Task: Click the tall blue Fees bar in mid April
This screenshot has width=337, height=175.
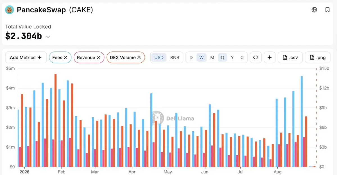Action: pyautogui.click(x=151, y=130)
